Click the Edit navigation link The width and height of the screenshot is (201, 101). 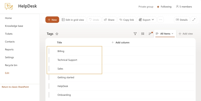(x=7, y=73)
